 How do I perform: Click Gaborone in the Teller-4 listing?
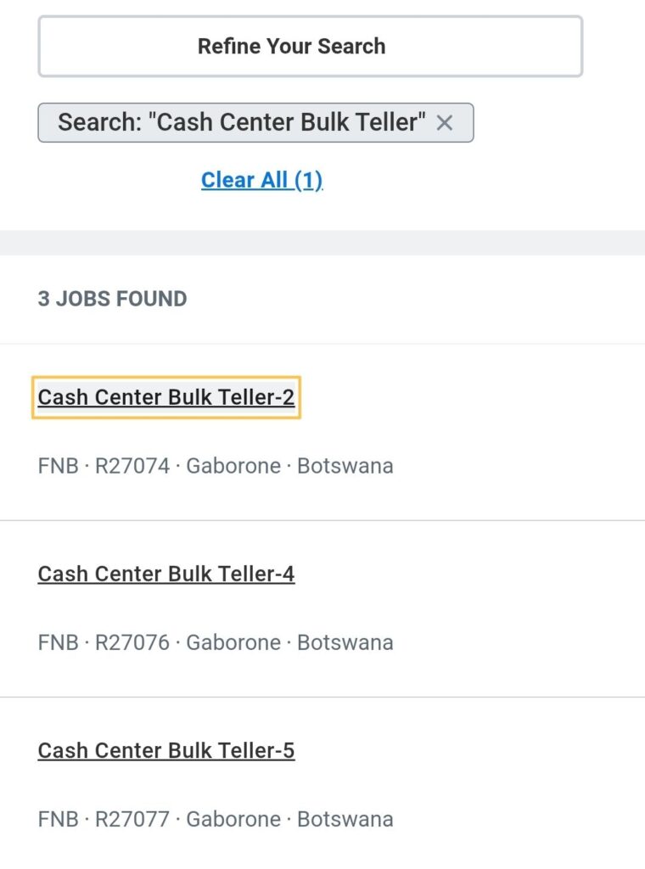coord(233,642)
